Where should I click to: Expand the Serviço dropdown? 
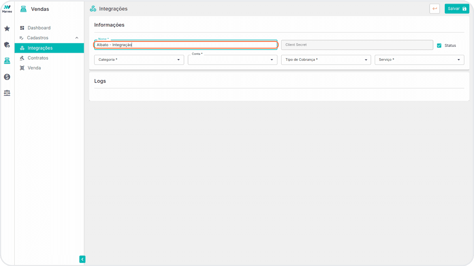tap(419, 60)
